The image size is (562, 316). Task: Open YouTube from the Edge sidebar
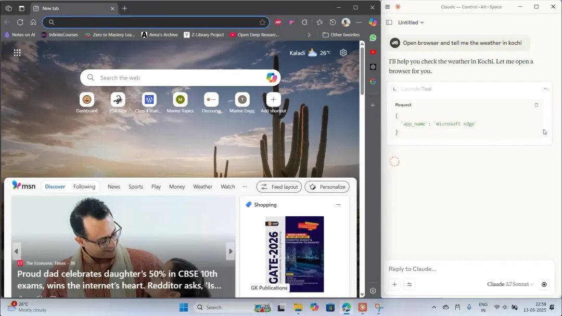(373, 52)
